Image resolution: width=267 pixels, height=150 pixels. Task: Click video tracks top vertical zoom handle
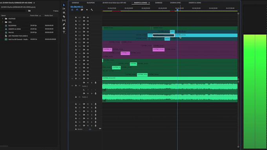point(238,13)
